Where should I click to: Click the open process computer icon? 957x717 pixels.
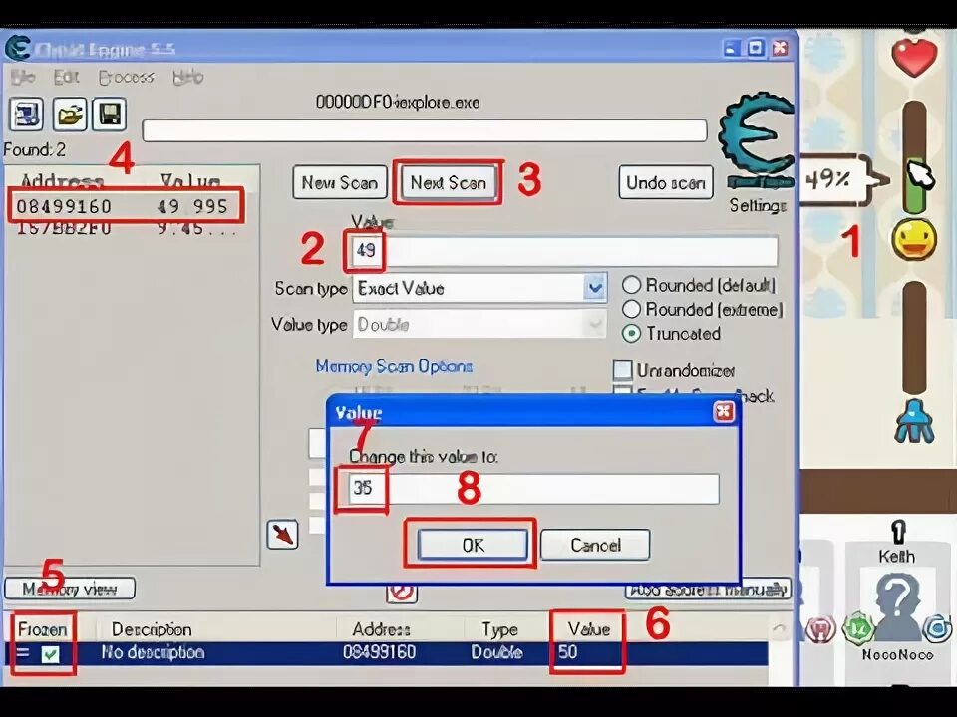tap(26, 114)
